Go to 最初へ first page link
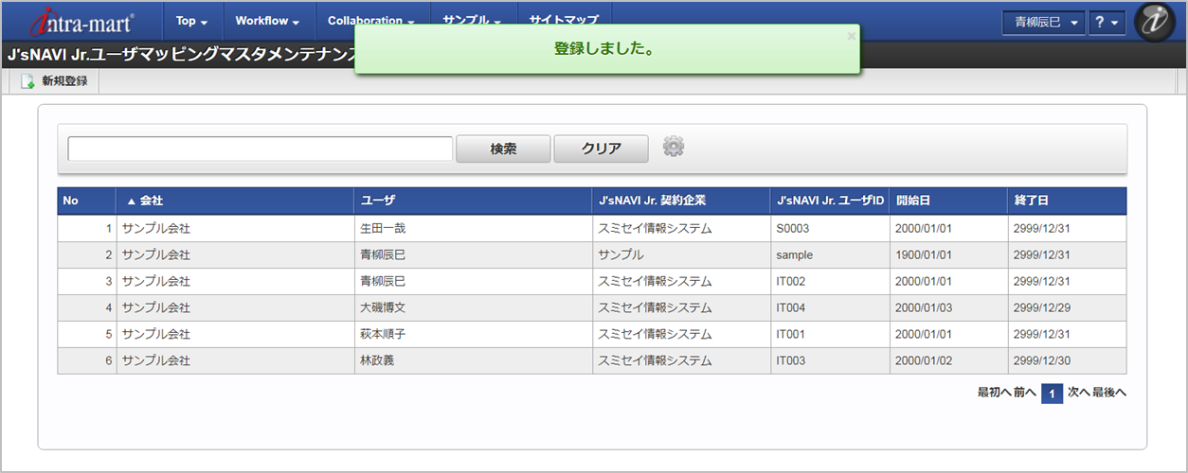The height and width of the screenshot is (473, 1188). (x=994, y=393)
